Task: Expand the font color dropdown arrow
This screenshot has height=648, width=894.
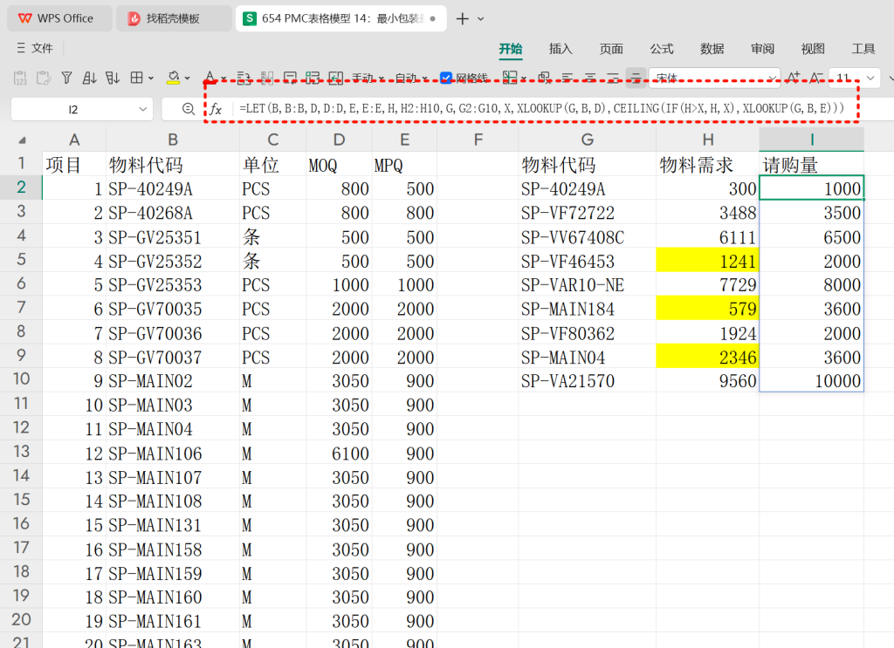Action: point(223,78)
